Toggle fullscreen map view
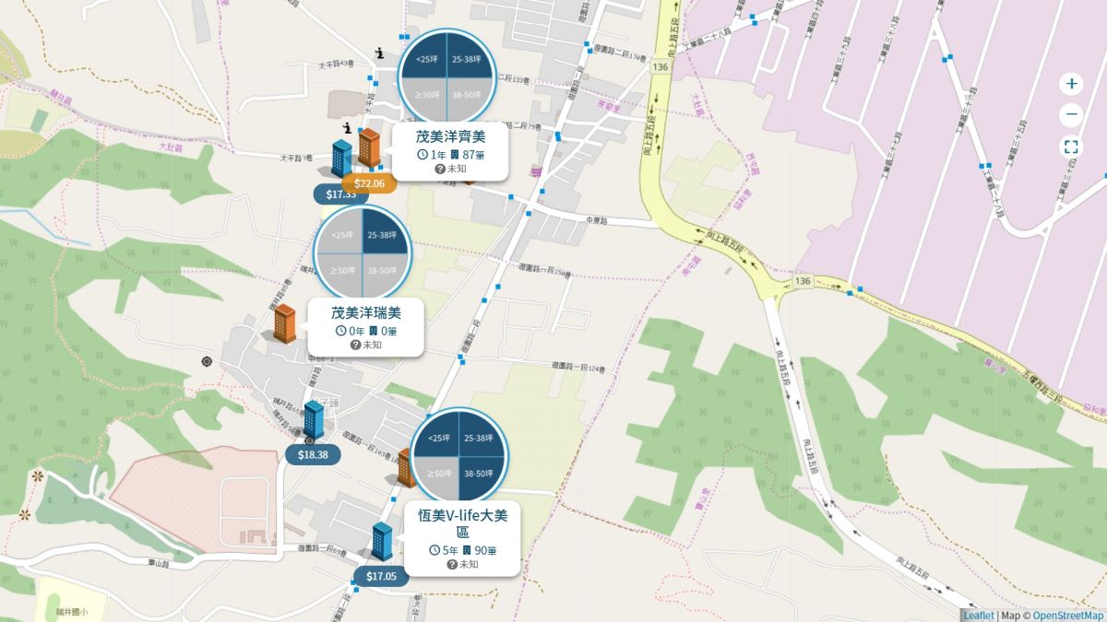1107x622 pixels. pyautogui.click(x=1071, y=147)
